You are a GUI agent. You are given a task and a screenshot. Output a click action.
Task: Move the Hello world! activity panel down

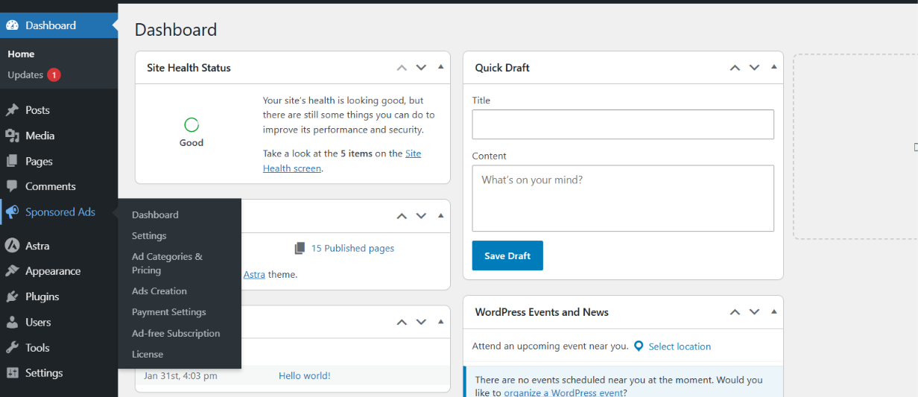point(421,322)
